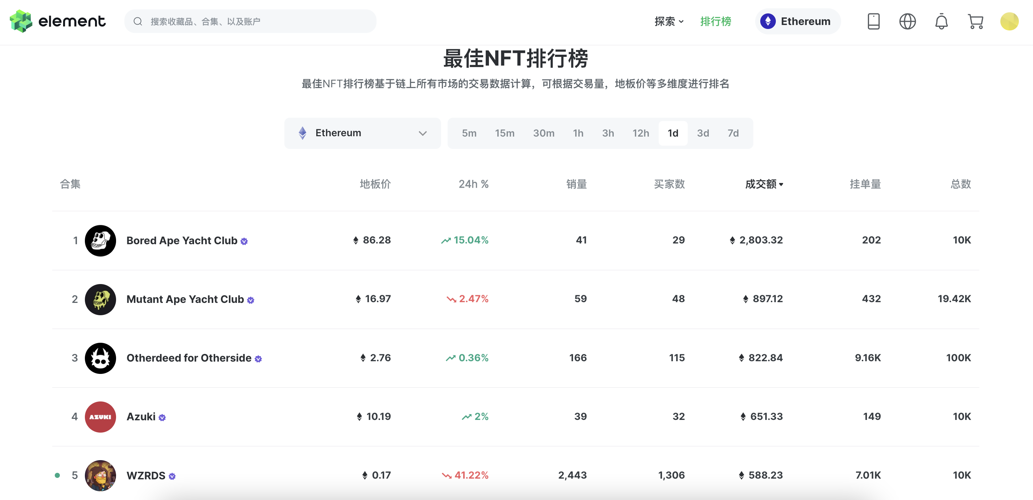Image resolution: width=1033 pixels, height=500 pixels.
Task: Click Bored Ape Yacht Club verified badge
Action: (x=244, y=241)
